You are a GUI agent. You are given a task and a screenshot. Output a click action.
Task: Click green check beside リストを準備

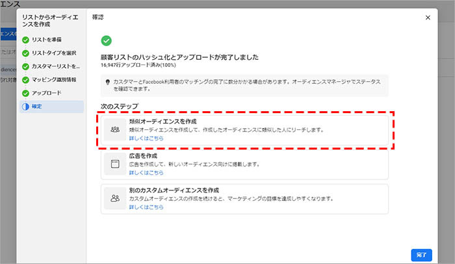coord(25,40)
